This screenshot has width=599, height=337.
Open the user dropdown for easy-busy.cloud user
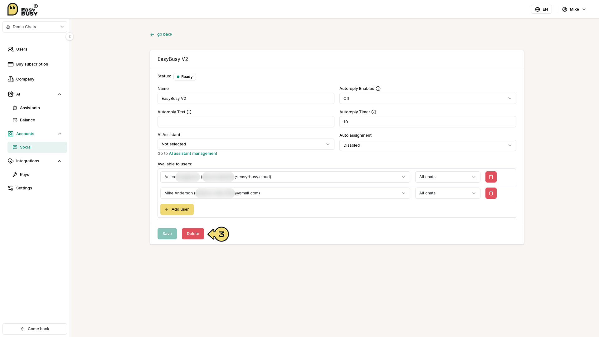[285, 177]
